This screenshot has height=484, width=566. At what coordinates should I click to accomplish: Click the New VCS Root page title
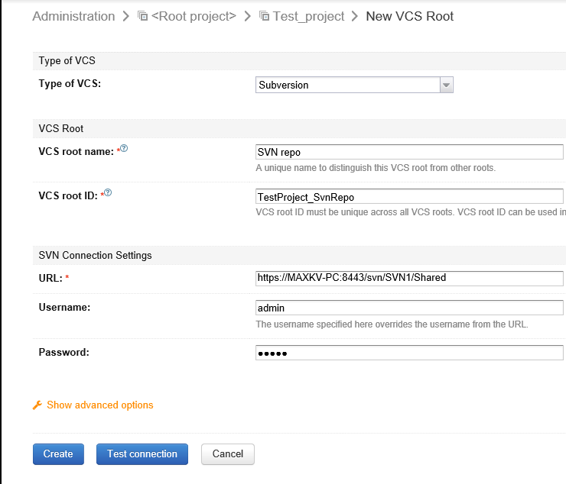pos(410,16)
